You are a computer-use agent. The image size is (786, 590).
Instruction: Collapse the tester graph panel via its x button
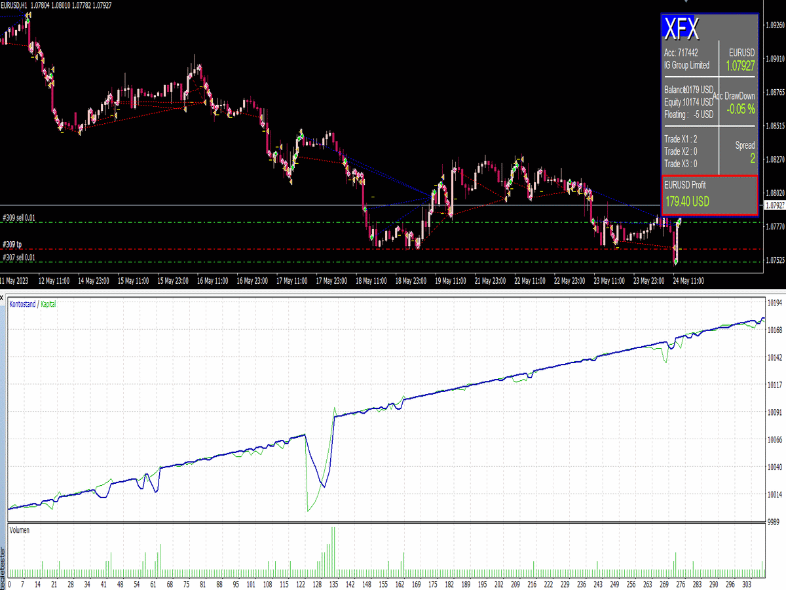(x=3, y=296)
